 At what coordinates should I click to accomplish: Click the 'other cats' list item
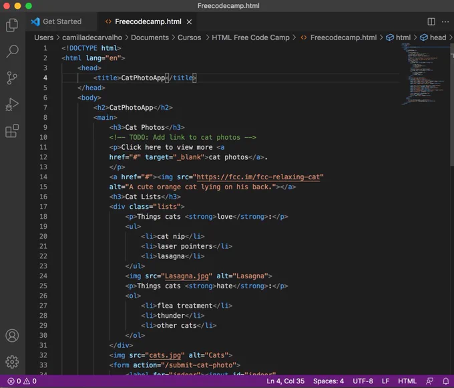(x=179, y=326)
